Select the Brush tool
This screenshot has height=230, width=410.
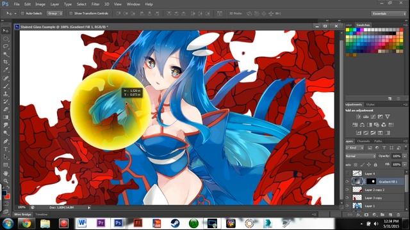coord(6,86)
